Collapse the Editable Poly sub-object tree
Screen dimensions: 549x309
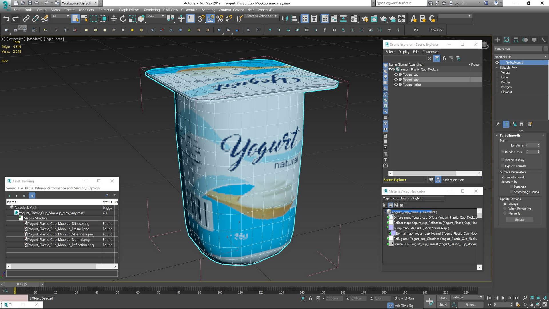coord(497,68)
